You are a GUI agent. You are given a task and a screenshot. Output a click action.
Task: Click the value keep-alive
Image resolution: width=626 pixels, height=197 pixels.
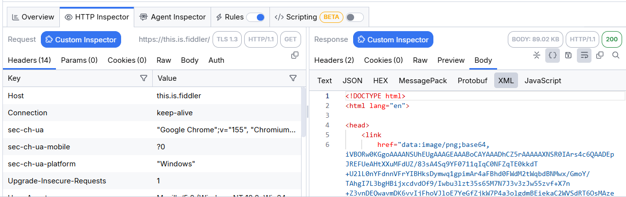(175, 113)
